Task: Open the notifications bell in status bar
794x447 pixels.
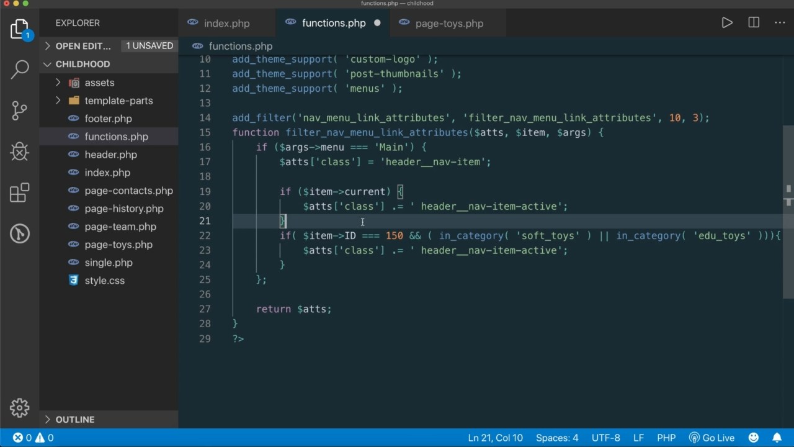Action: (777, 438)
